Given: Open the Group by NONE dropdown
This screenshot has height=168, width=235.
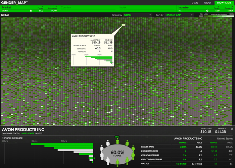Looking at the screenshot, I should point(138,15).
